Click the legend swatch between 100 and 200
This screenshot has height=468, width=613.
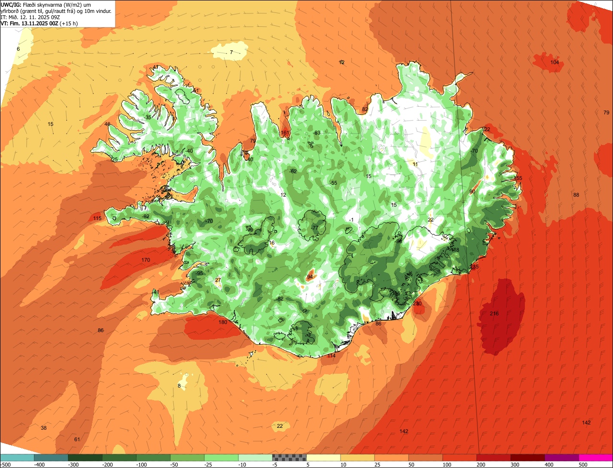pyautogui.click(x=459, y=457)
